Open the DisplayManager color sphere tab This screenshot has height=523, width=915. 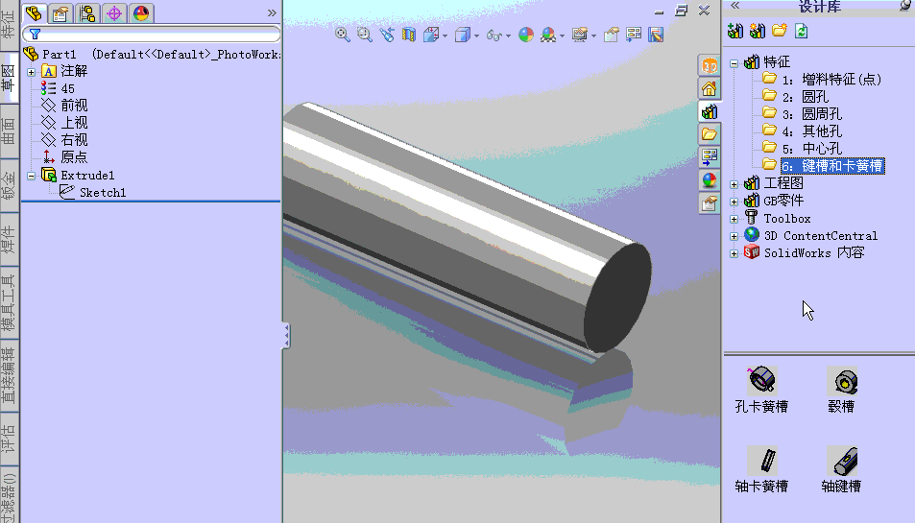tap(141, 12)
